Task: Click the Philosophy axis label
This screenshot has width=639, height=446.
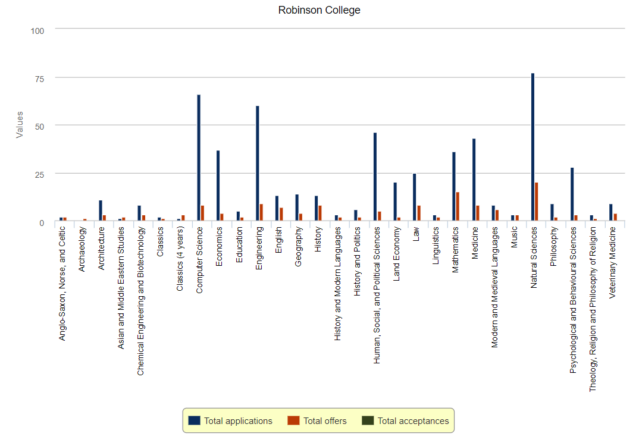Action: pyautogui.click(x=553, y=246)
